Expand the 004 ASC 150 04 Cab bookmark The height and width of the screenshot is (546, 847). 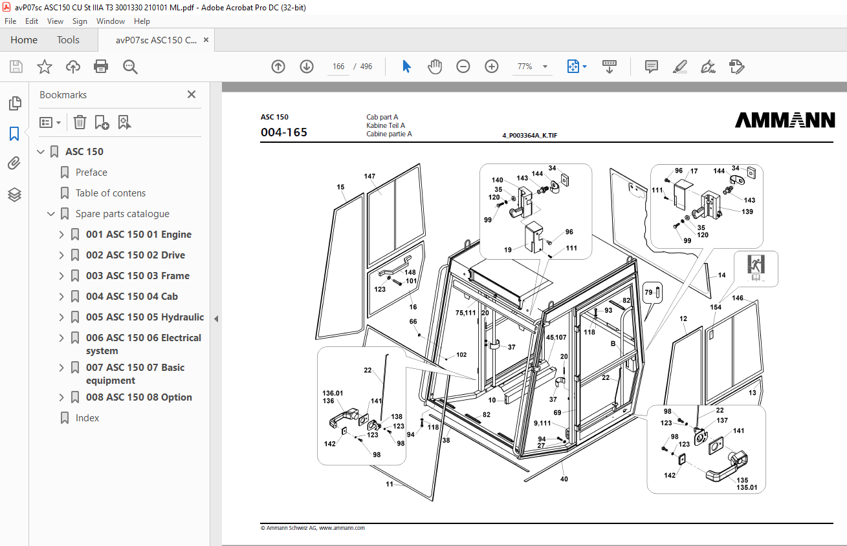[61, 297]
